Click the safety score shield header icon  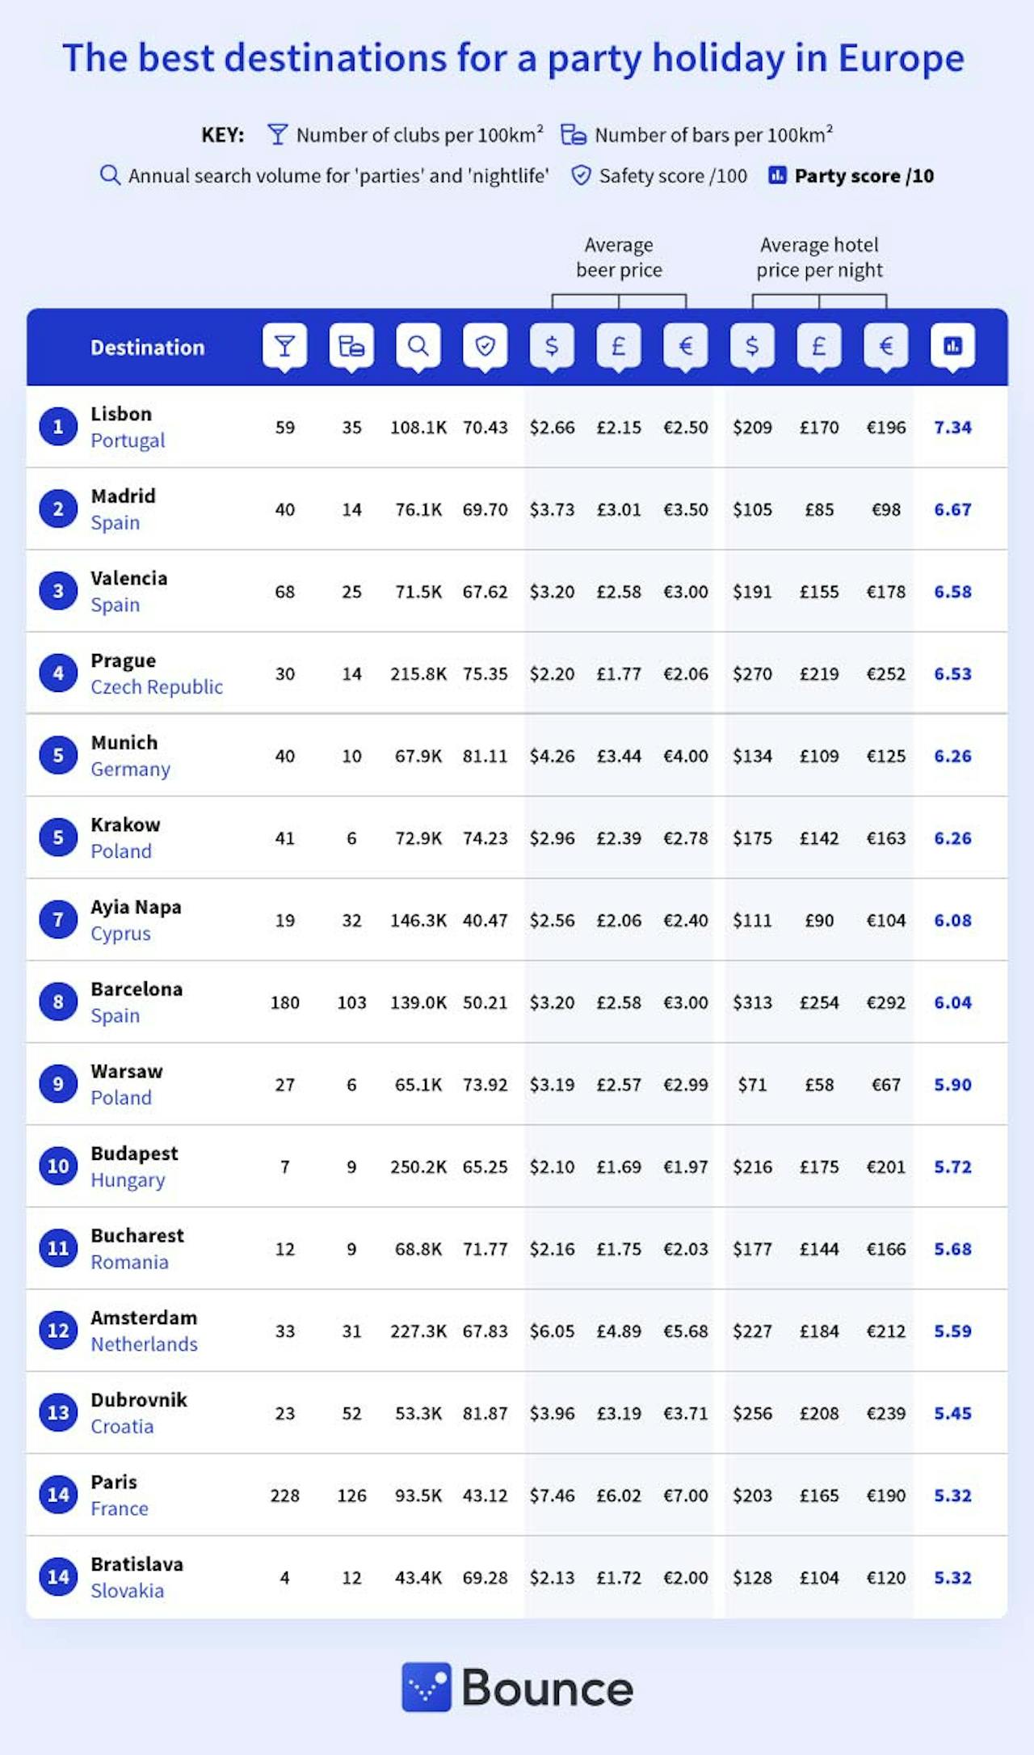[x=485, y=346]
